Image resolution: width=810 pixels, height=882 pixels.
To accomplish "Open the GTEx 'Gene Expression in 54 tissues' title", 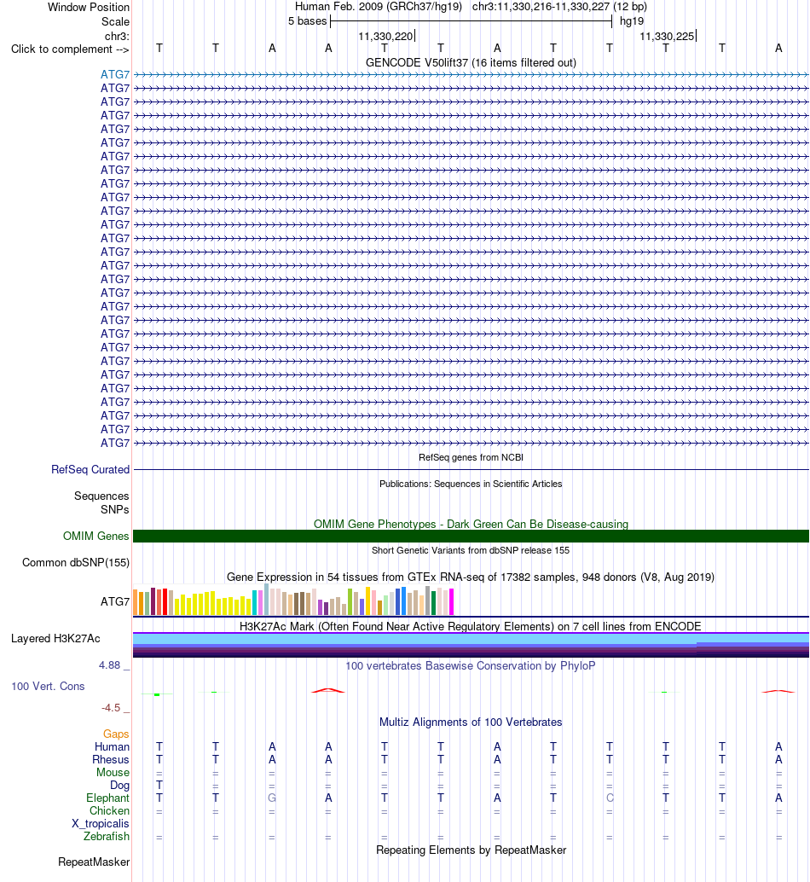I will pyautogui.click(x=471, y=577).
